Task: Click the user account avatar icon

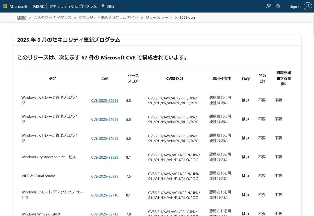Action: pos(308,6)
